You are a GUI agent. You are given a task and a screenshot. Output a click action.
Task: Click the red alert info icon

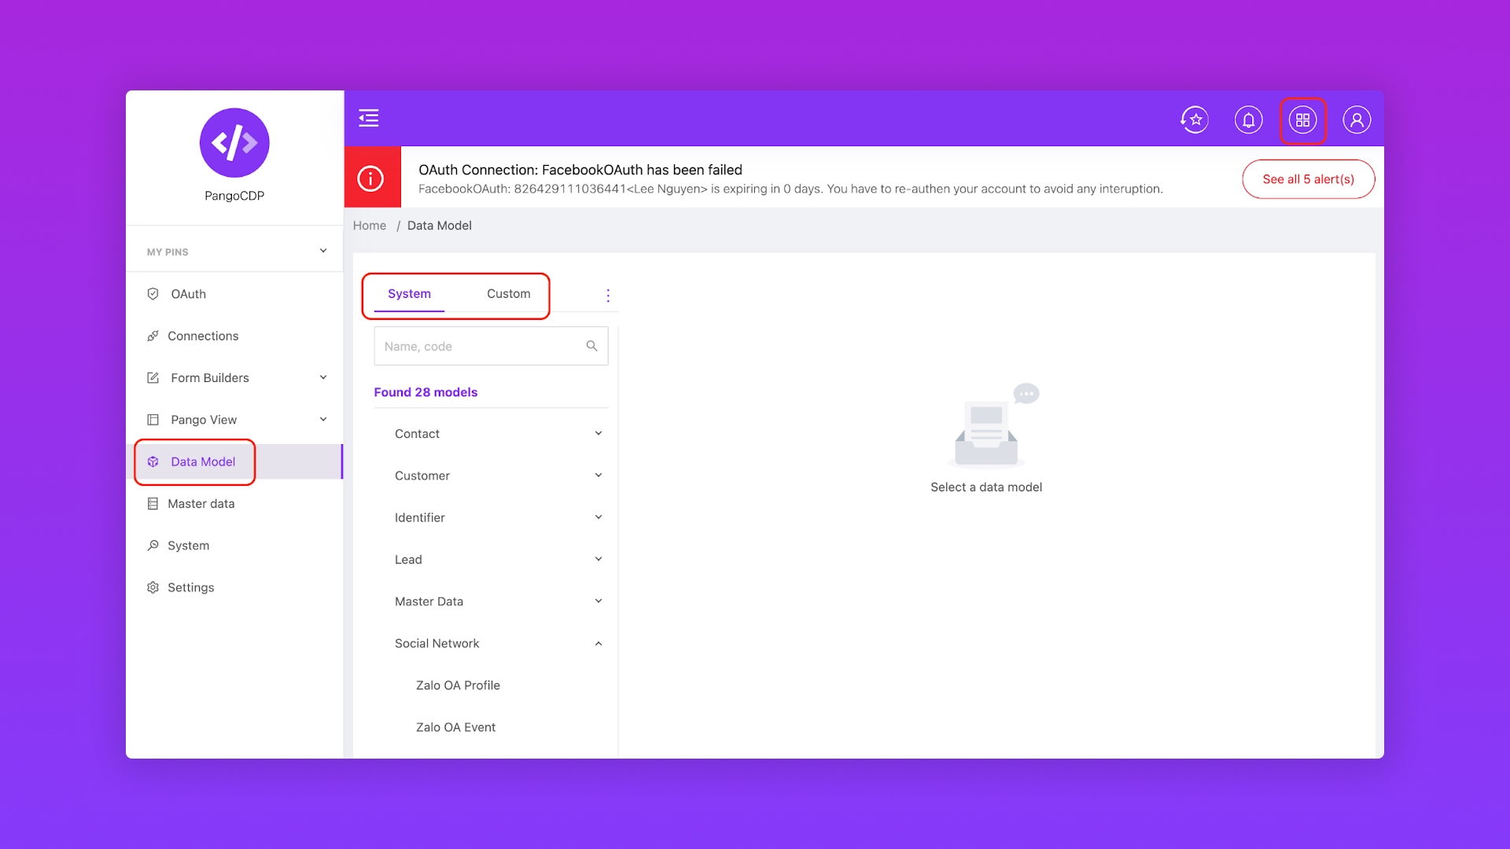pos(371,178)
